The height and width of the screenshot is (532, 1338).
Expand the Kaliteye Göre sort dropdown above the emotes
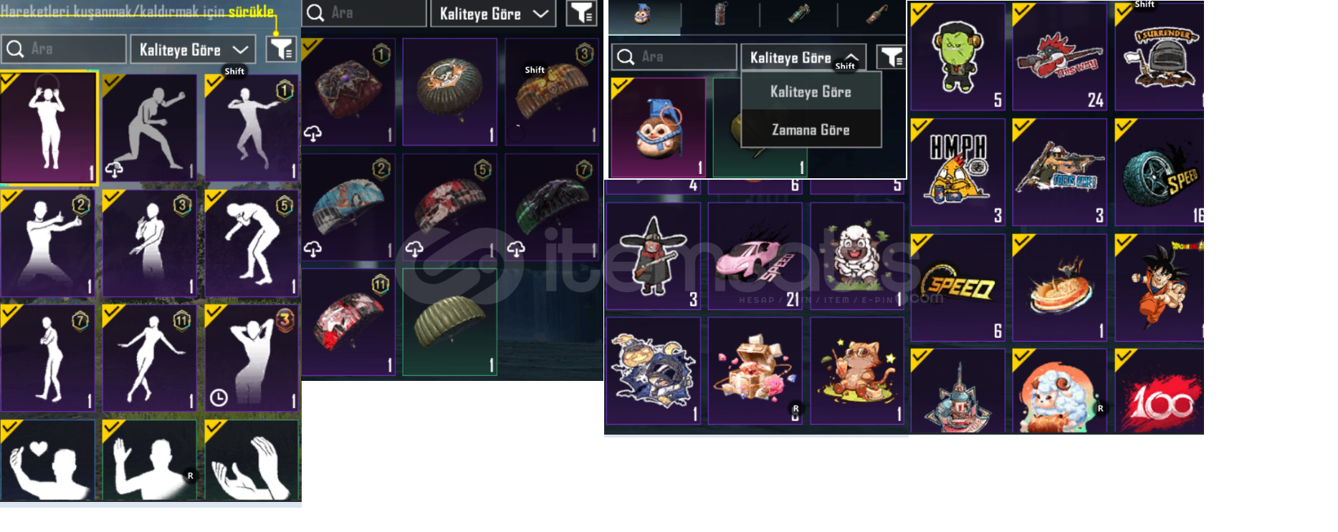click(x=193, y=49)
